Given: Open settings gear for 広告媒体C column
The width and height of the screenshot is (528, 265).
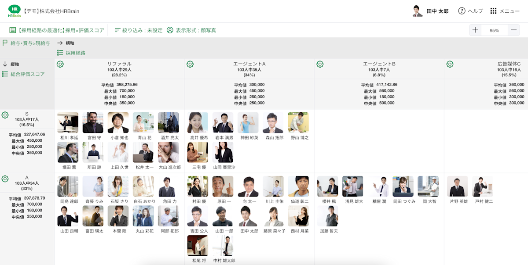Looking at the screenshot, I should click(450, 64).
